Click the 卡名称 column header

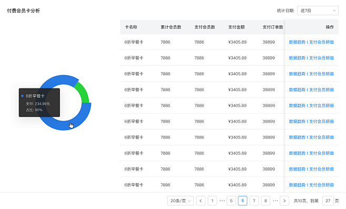click(x=131, y=27)
